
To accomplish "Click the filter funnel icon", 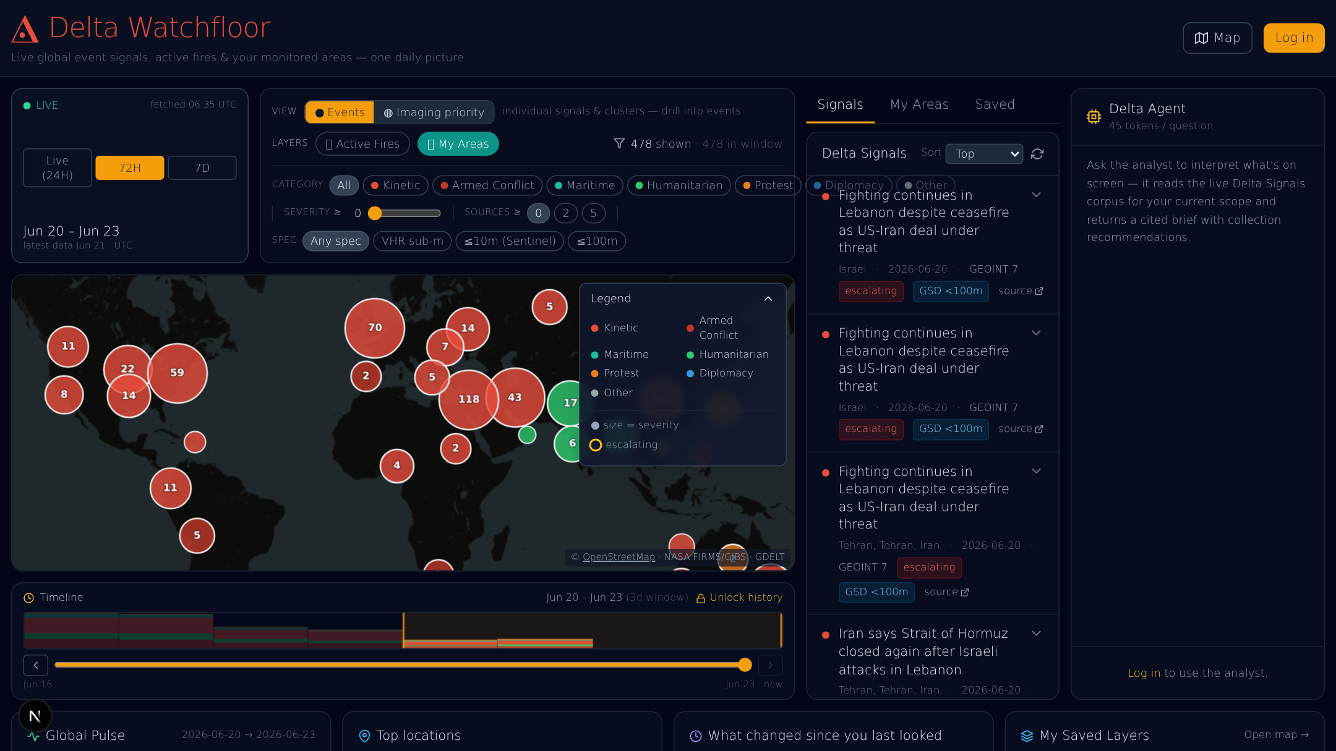I will (619, 143).
